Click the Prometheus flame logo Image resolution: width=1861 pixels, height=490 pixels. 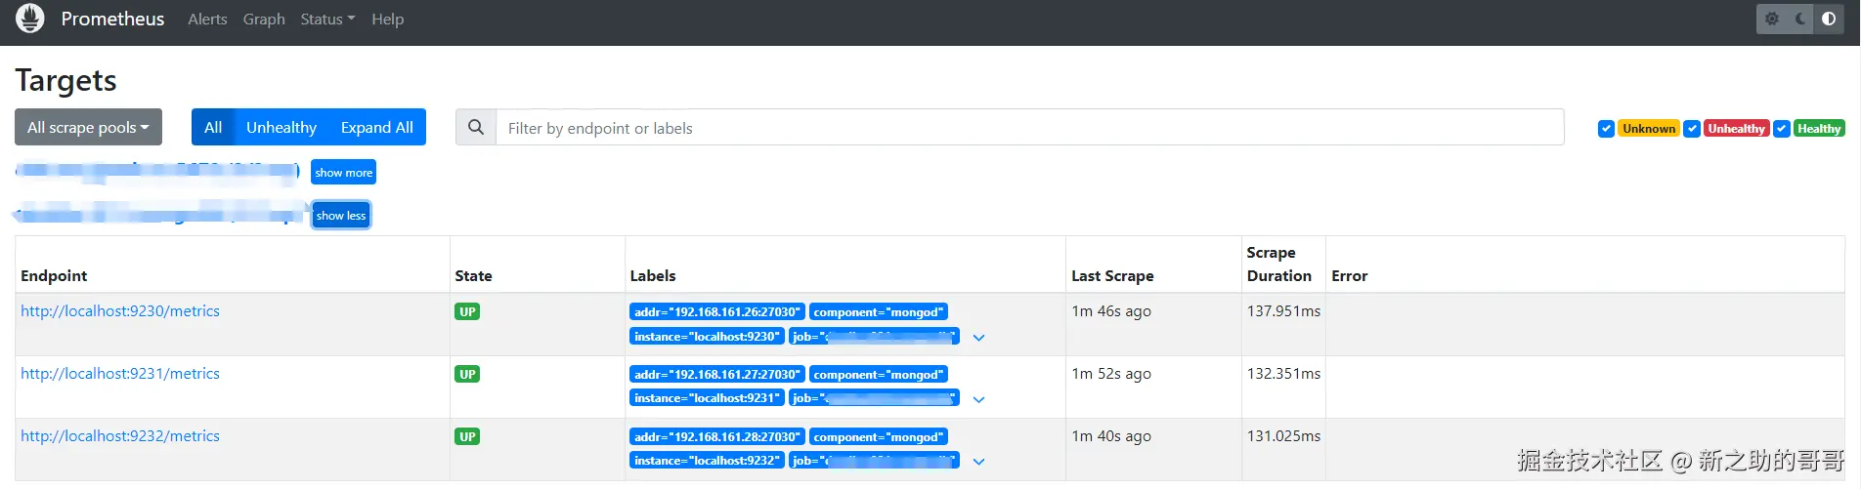pyautogui.click(x=30, y=19)
